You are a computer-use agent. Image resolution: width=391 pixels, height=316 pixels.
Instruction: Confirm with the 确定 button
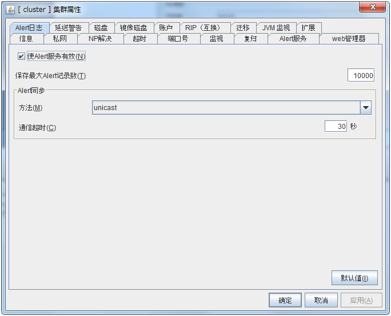tap(285, 301)
